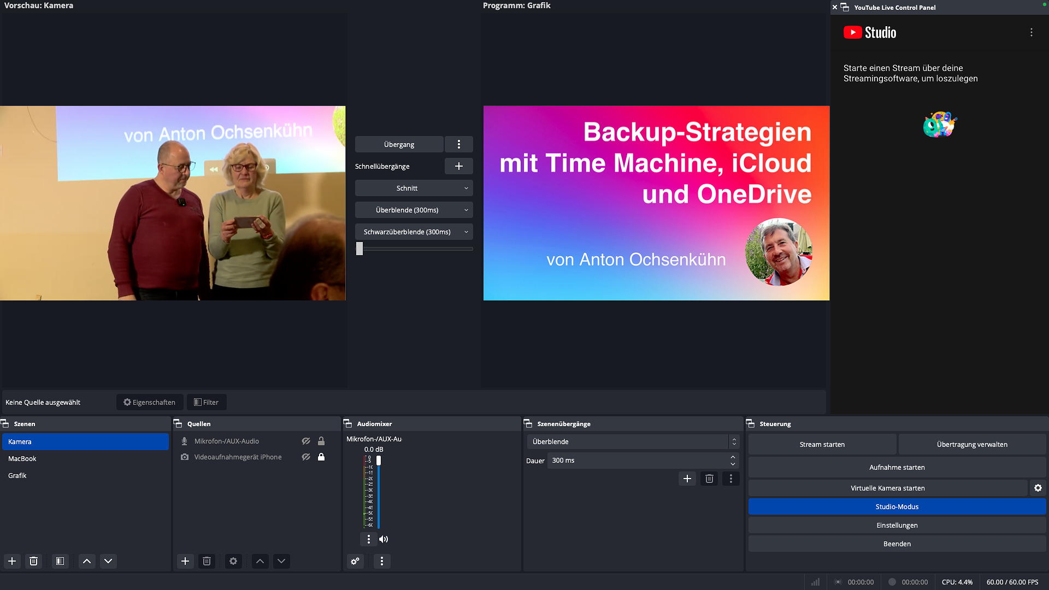The width and height of the screenshot is (1049, 590).
Task: Expand Schwarzüberblende (300ms) quick transition menu
Action: pos(466,232)
